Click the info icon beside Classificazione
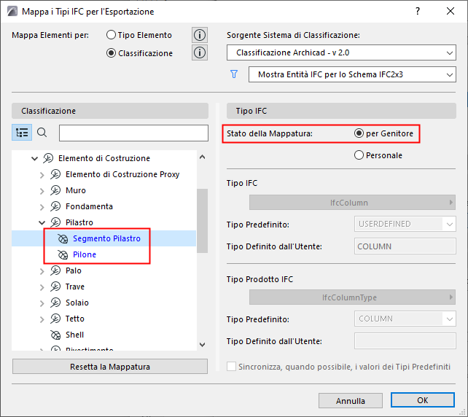468x417 pixels. tap(200, 52)
